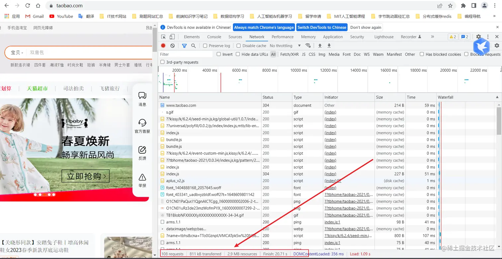
Task: Open the No throttling dropdown
Action: (x=285, y=45)
